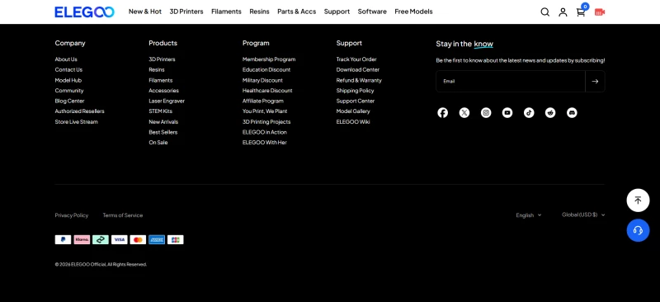Visit the TikTok social icon
660x302 pixels.
point(529,112)
